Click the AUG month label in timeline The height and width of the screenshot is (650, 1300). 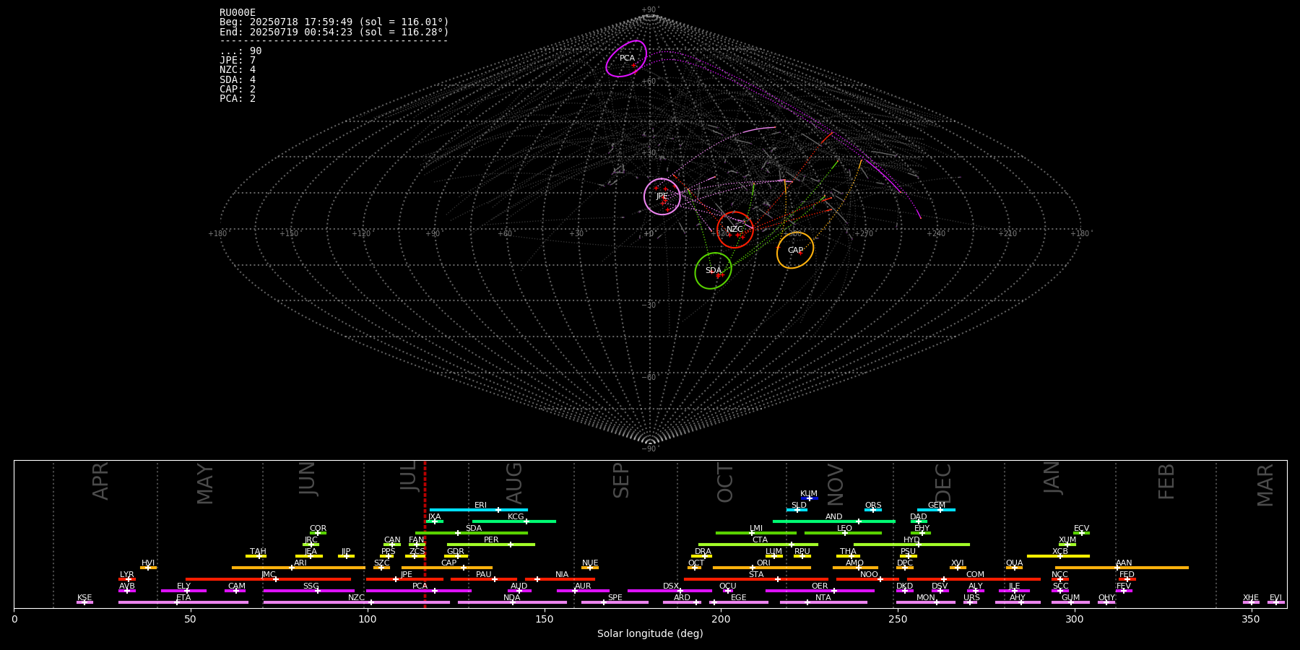[514, 483]
